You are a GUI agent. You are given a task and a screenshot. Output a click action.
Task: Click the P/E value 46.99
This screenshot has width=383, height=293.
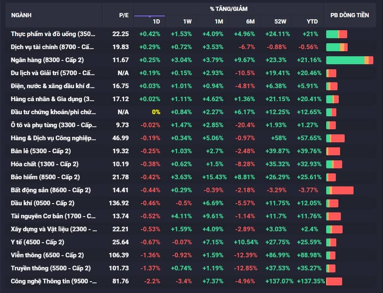(120, 138)
